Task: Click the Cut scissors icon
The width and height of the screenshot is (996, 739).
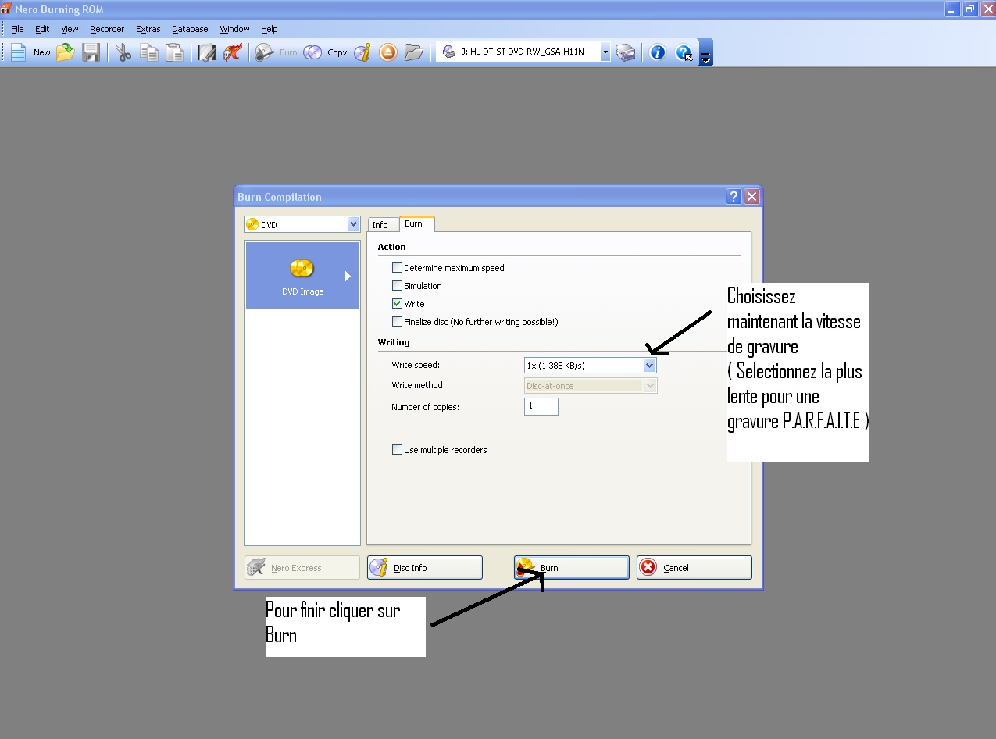Action: click(x=123, y=52)
